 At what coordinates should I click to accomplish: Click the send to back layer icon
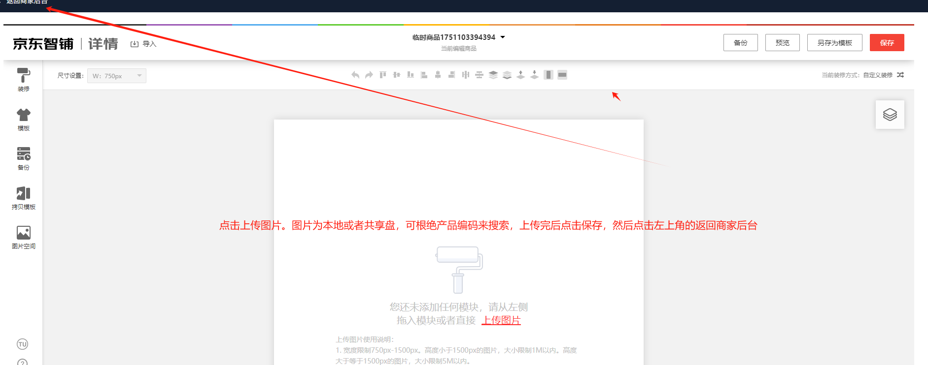pos(507,75)
